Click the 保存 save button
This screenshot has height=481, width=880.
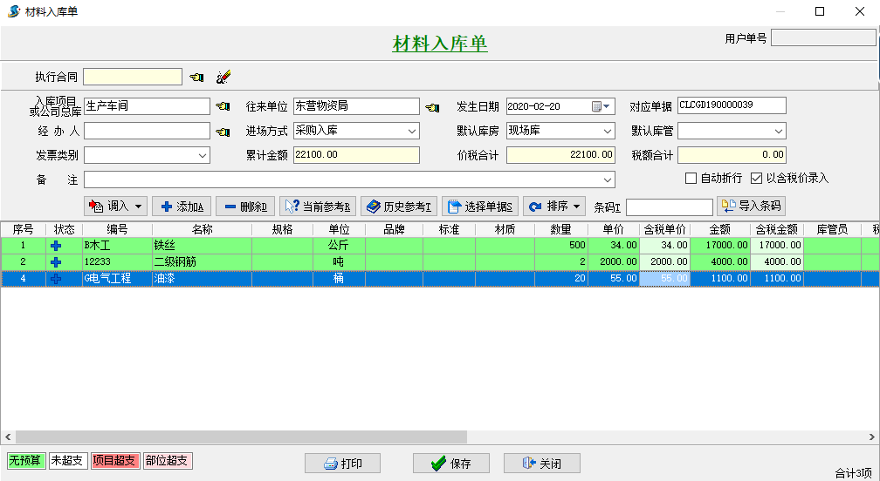(x=450, y=464)
